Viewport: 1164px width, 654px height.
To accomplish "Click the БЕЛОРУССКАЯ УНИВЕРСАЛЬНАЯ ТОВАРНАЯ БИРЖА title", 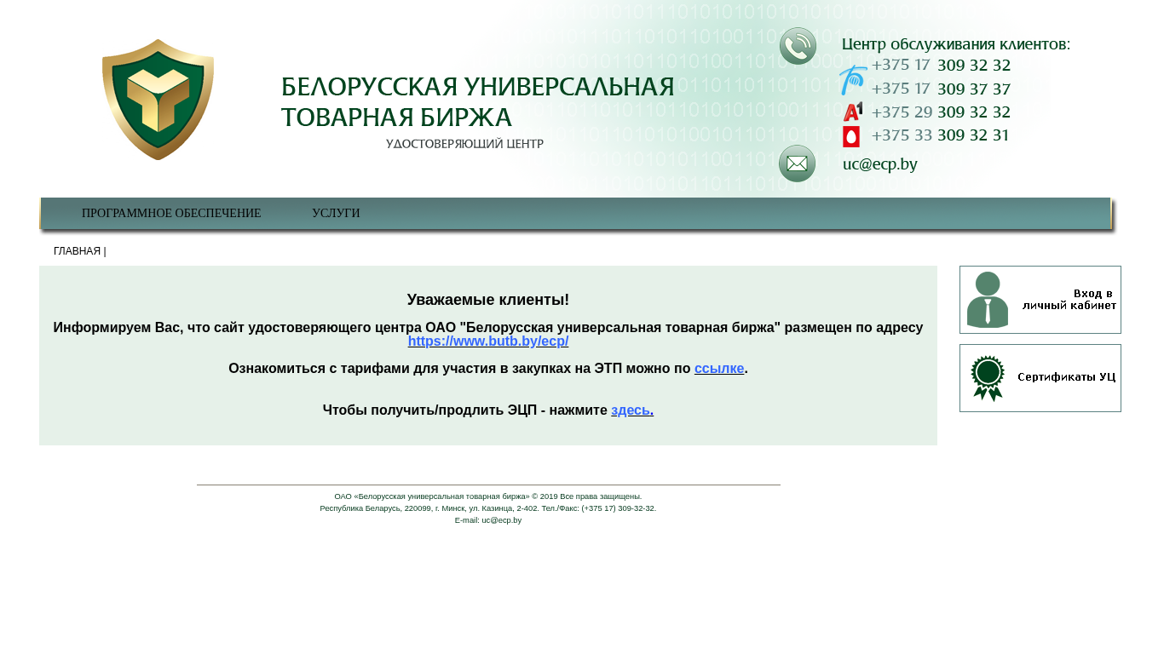I will pos(477,101).
